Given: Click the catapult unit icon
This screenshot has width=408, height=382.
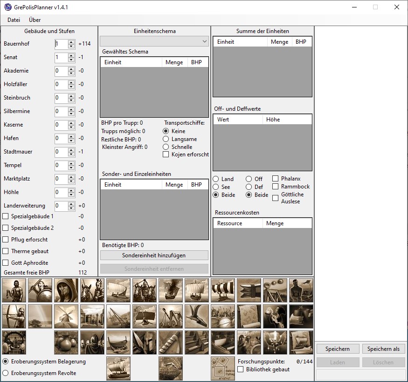Looking at the screenshot, I should [x=171, y=316].
